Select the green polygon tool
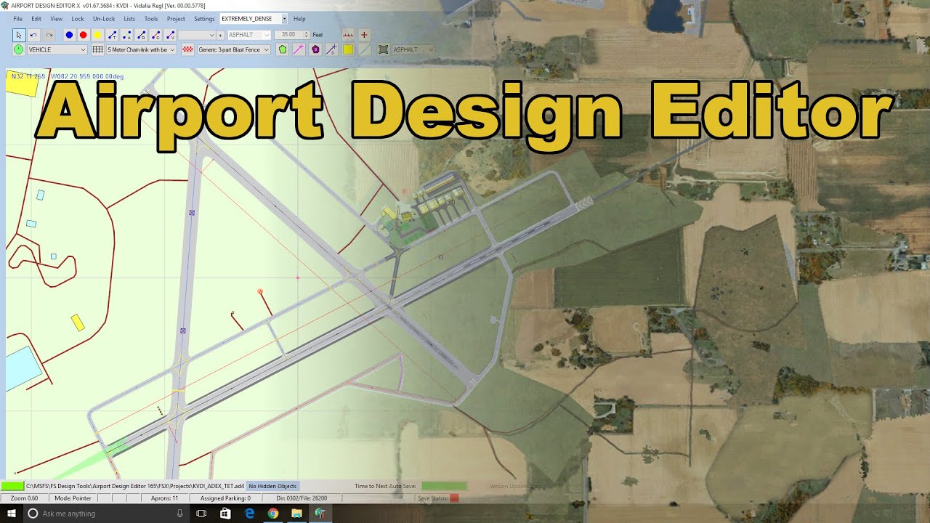The height and width of the screenshot is (523, 930). (283, 49)
